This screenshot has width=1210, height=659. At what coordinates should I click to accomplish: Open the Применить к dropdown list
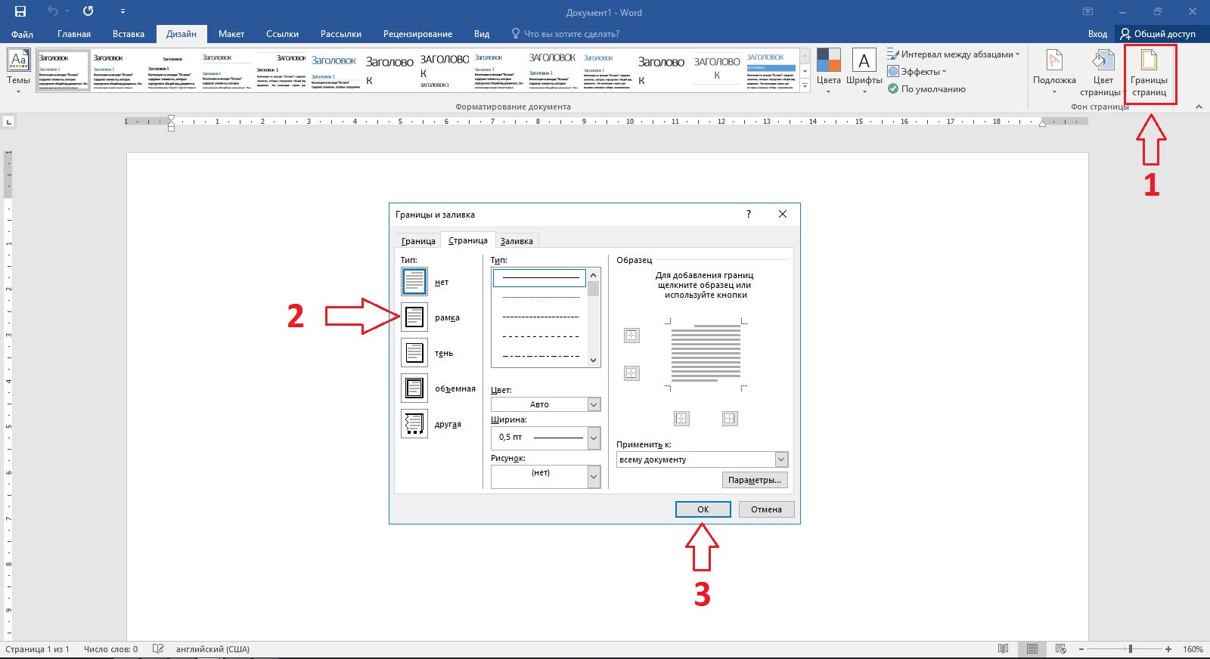tap(781, 459)
